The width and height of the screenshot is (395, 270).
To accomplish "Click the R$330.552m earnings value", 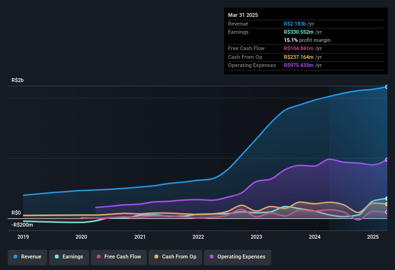I will (x=298, y=32).
